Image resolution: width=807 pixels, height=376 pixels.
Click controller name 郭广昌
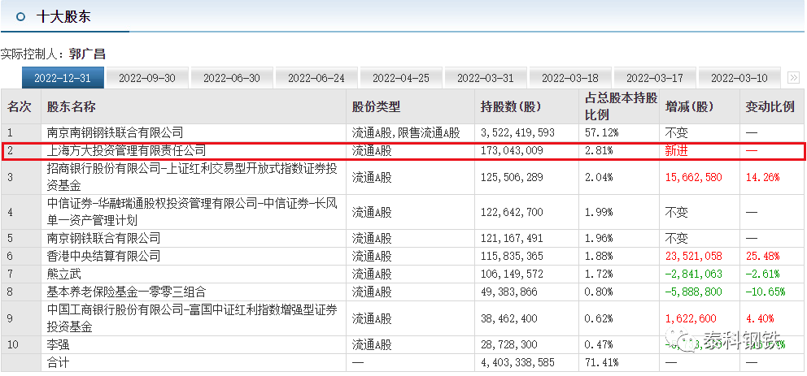pos(87,54)
